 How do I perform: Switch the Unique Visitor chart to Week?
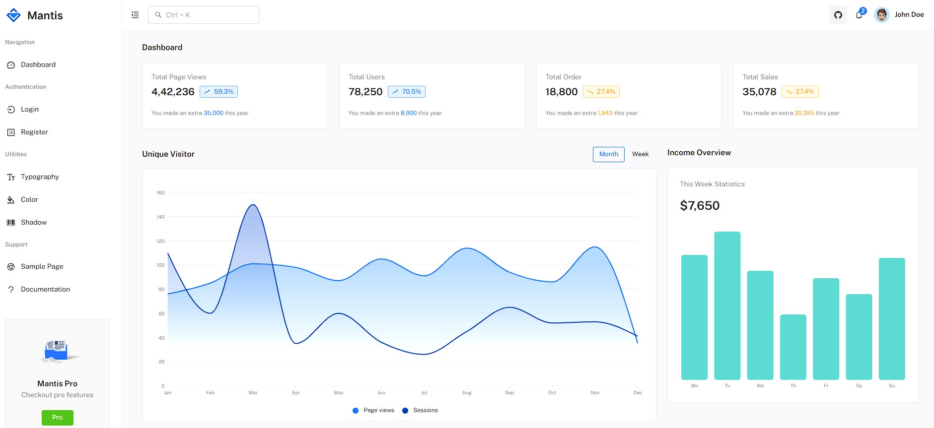pyautogui.click(x=640, y=154)
